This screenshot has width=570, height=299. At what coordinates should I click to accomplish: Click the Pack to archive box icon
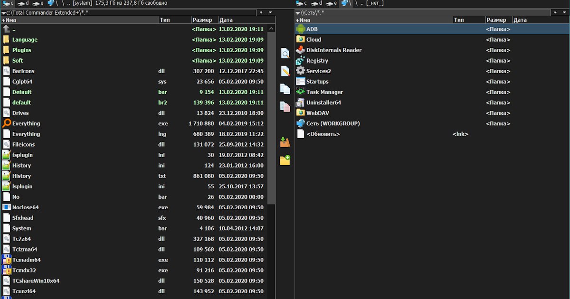[285, 141]
